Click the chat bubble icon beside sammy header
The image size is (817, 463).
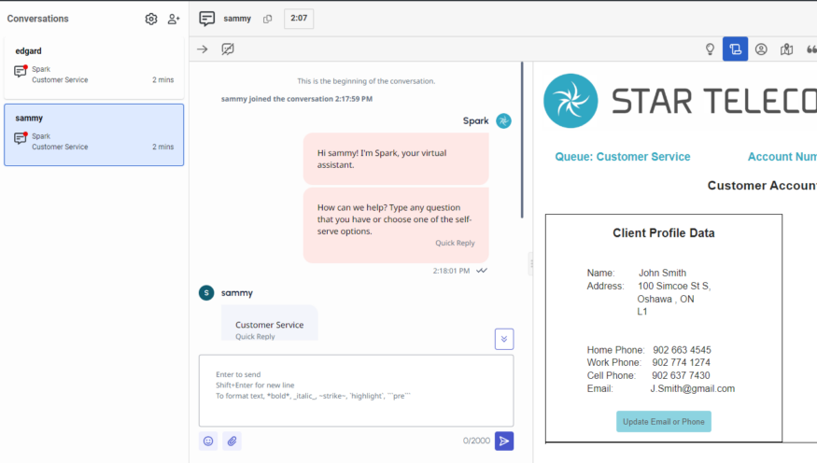[x=207, y=19]
